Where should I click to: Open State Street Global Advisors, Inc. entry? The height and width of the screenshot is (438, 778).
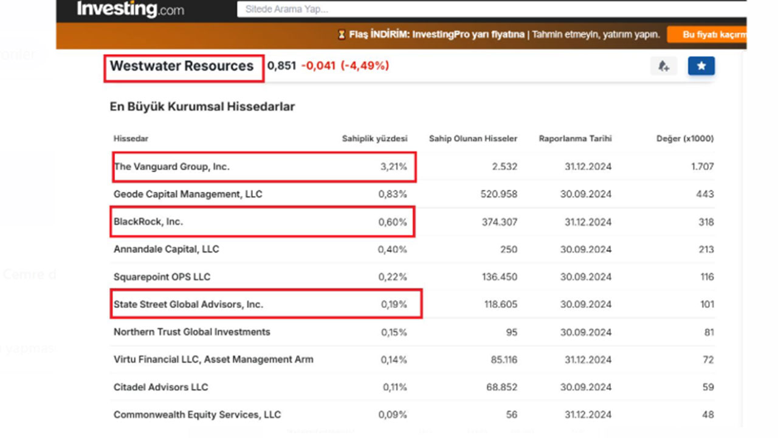(x=188, y=304)
